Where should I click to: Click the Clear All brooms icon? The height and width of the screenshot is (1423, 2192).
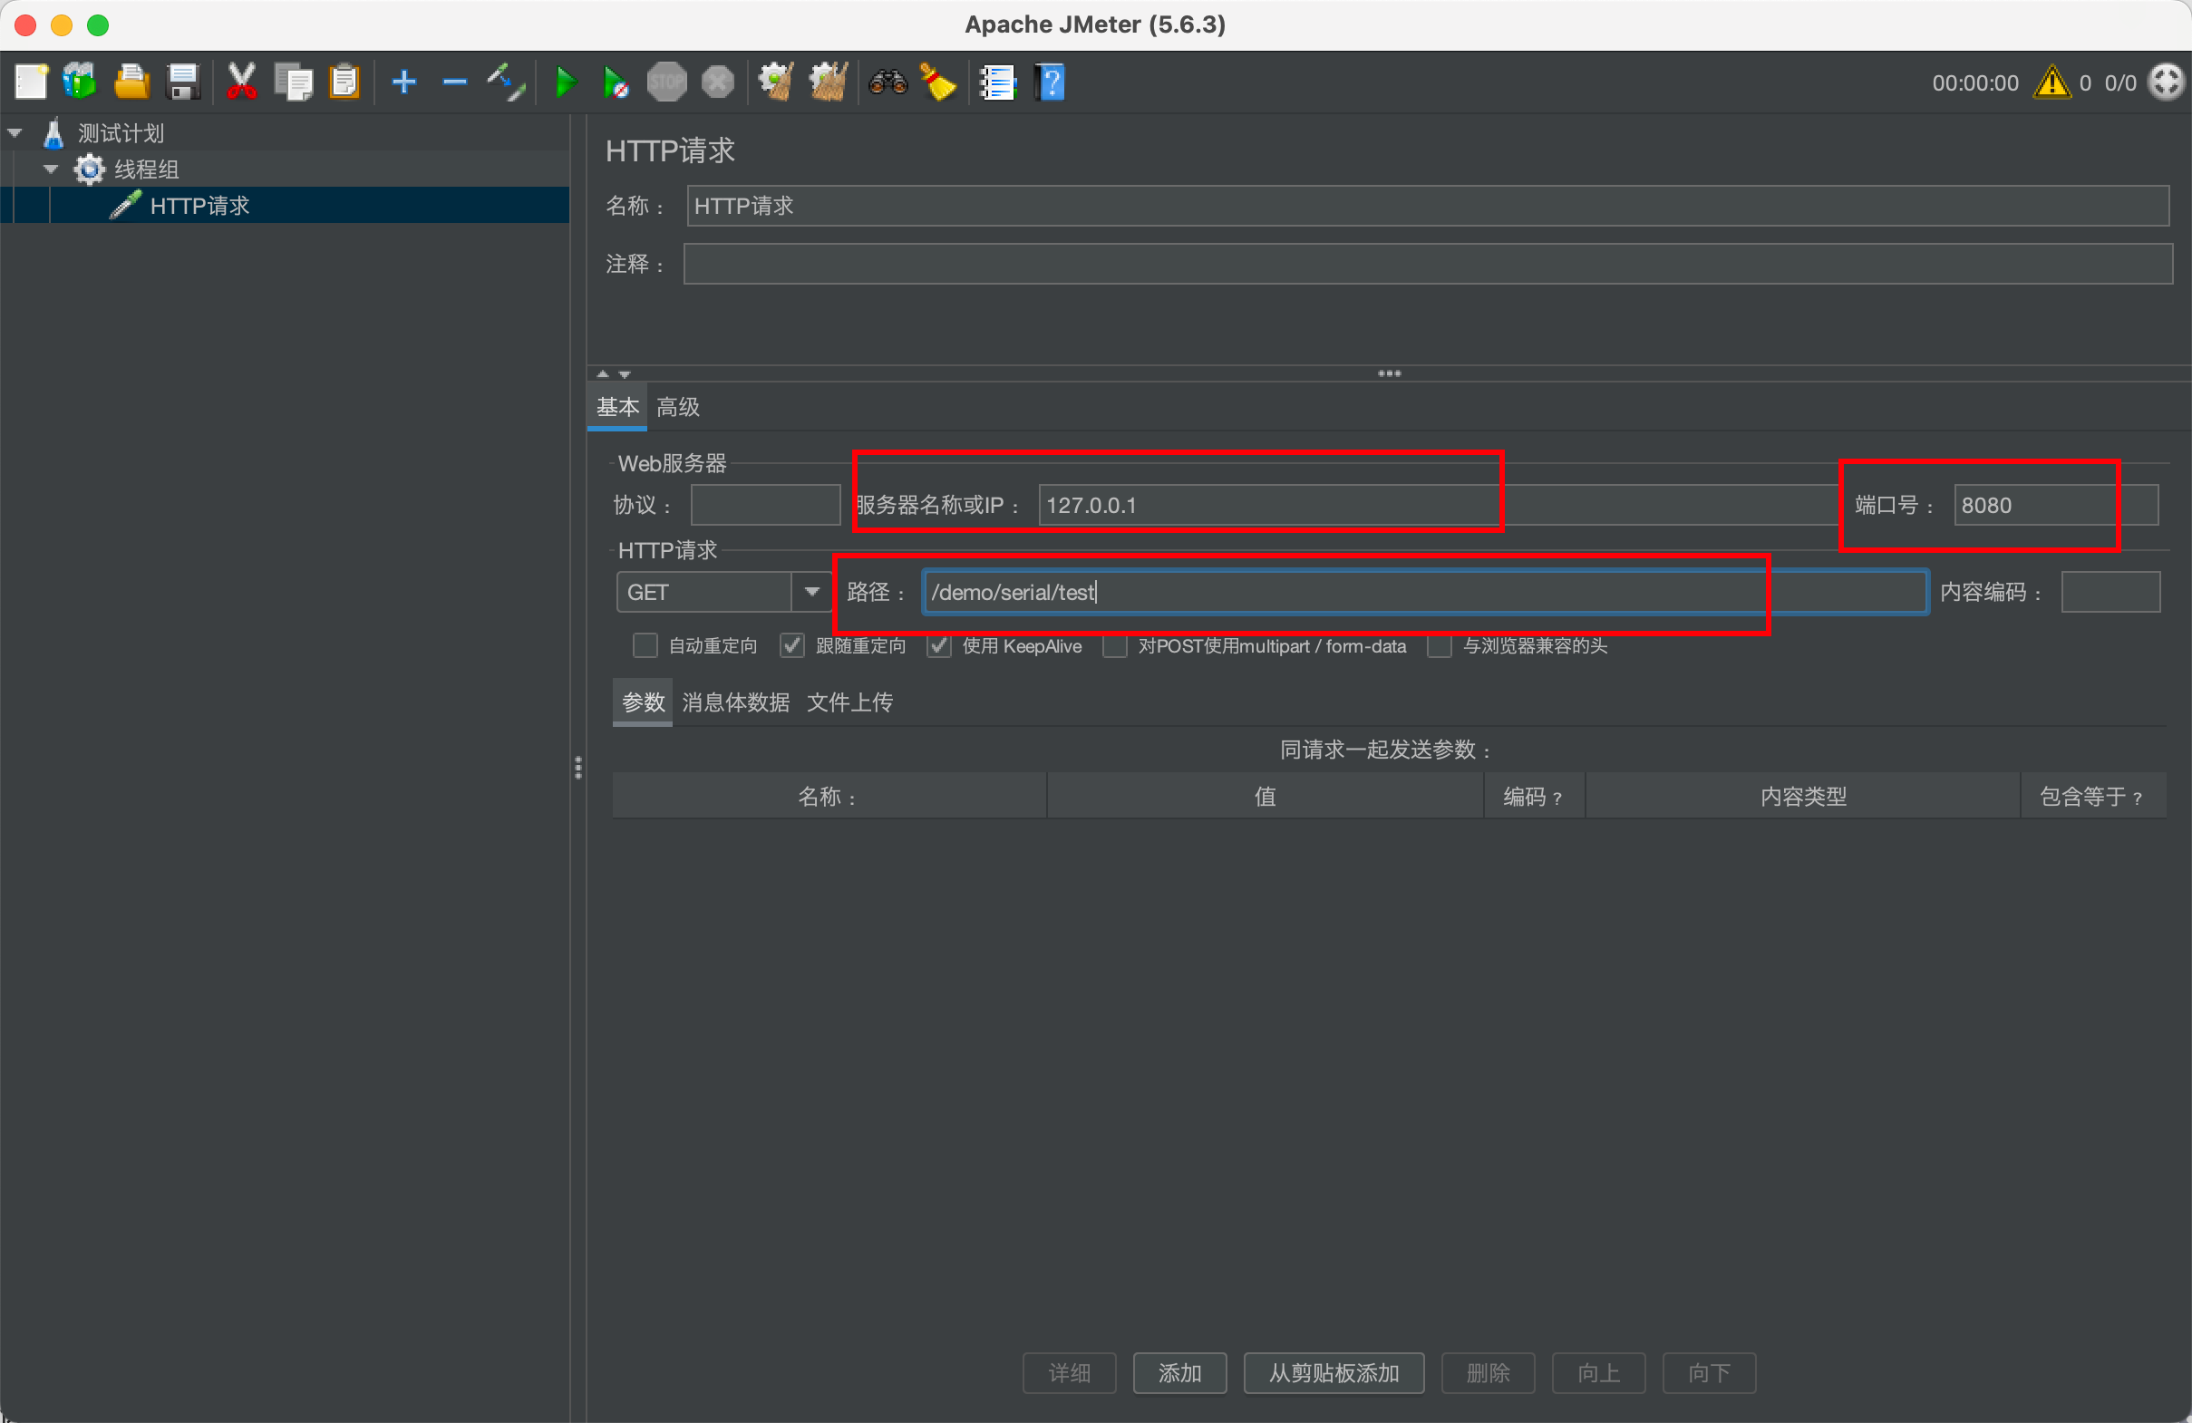(828, 82)
